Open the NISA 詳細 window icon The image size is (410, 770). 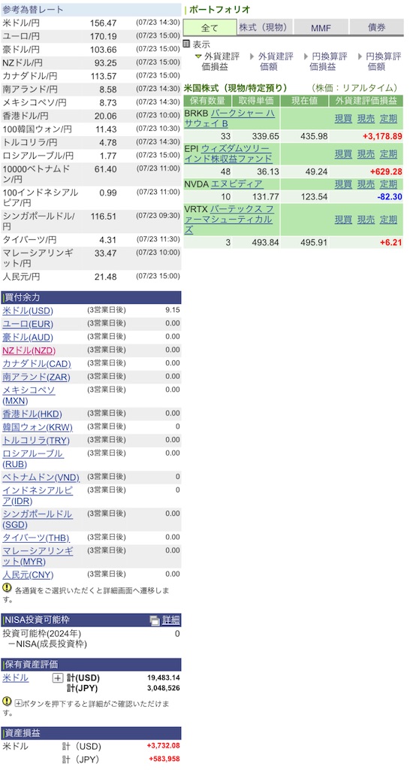[x=155, y=620]
